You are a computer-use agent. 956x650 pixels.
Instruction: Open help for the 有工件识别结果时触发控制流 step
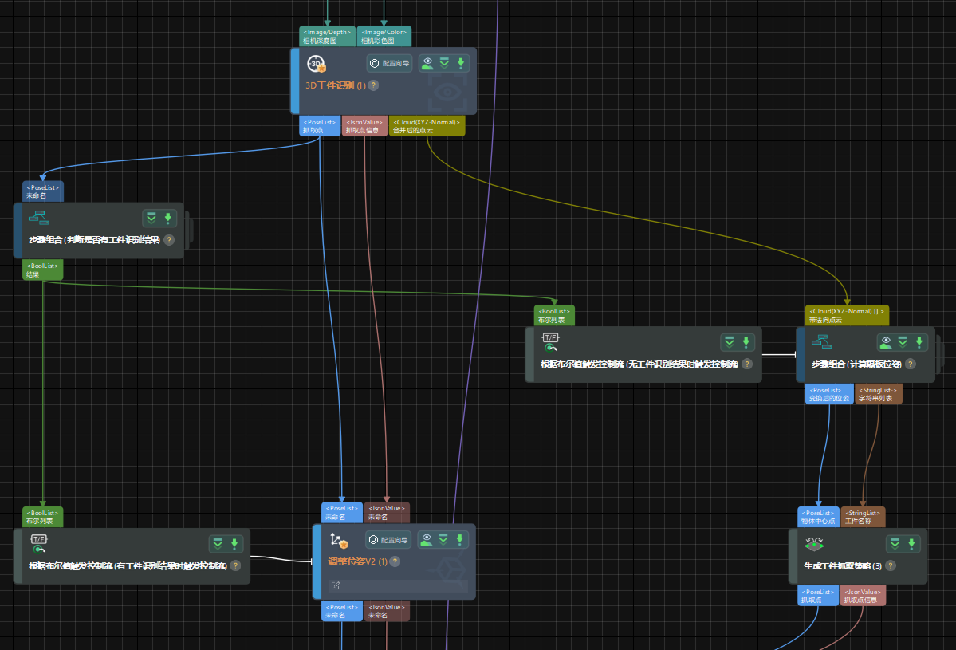(235, 565)
